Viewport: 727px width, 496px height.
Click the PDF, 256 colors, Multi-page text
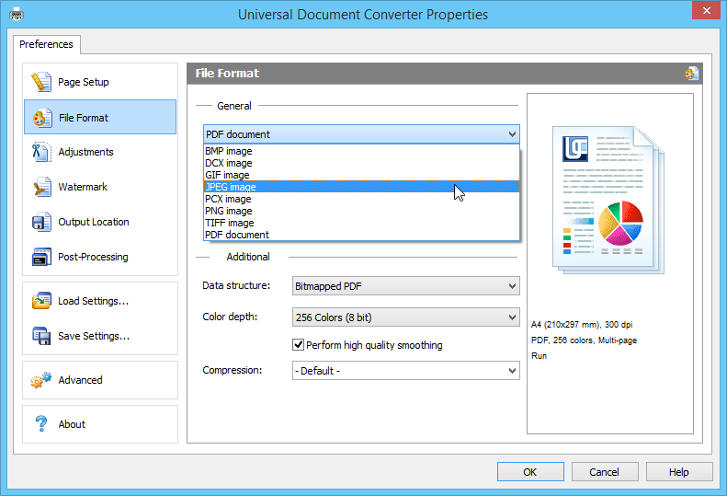point(584,340)
